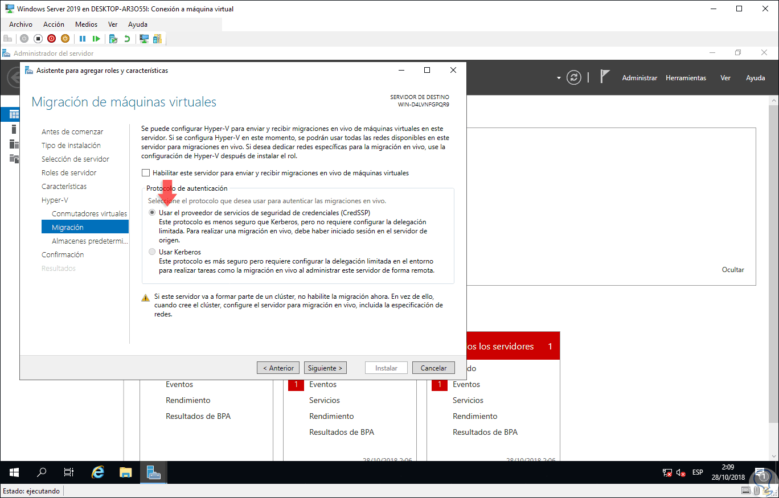Screen dimensions: 779x498
Task: Reset the VM with the green play icon
Action: 97,39
